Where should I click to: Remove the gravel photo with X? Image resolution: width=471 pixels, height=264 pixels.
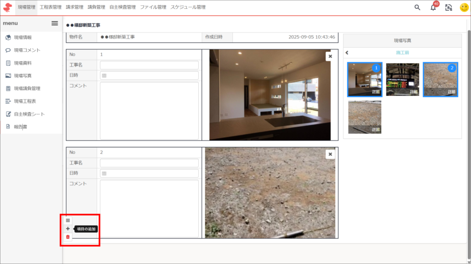tap(330, 154)
